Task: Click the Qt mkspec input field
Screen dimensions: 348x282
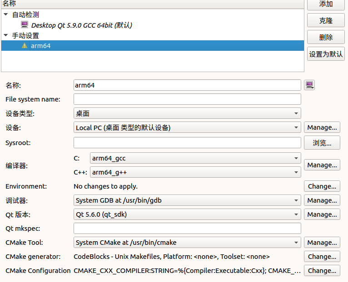Action: (187, 229)
